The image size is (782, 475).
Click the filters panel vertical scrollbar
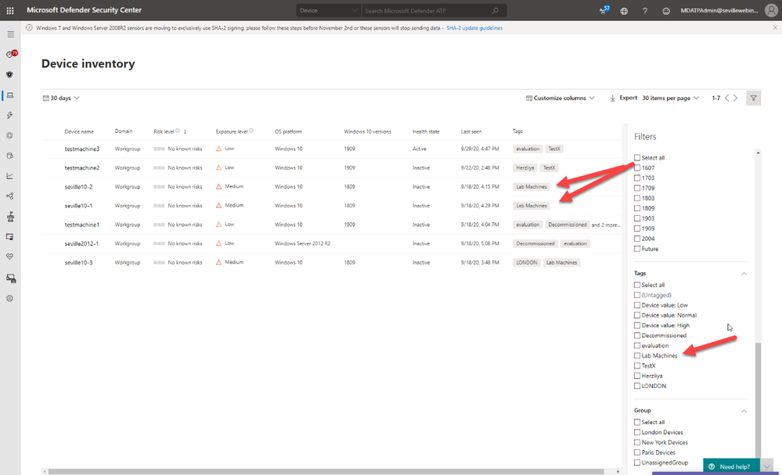[758, 399]
